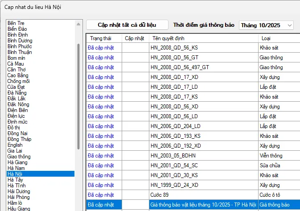Select the 'Giá thông báo vật liệu tháng 10/2025' row
300x211 pixels.
[203, 204]
